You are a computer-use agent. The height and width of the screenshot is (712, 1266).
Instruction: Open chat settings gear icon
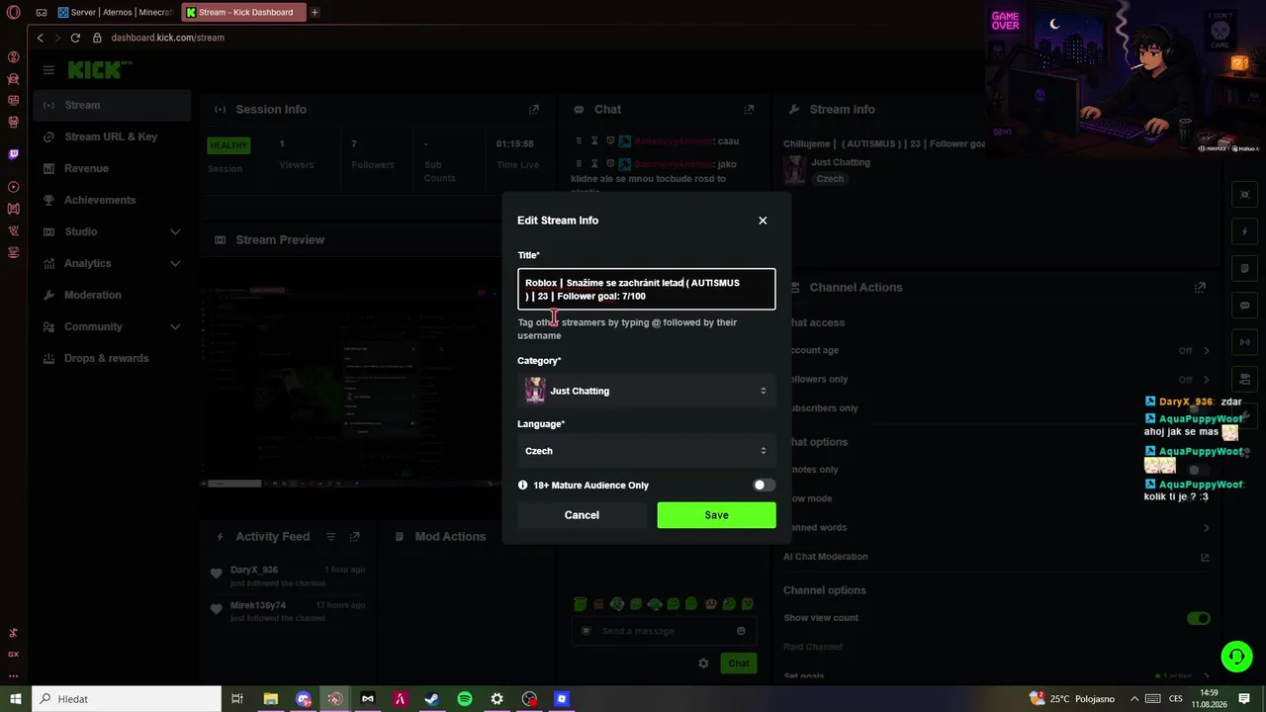[x=703, y=664]
